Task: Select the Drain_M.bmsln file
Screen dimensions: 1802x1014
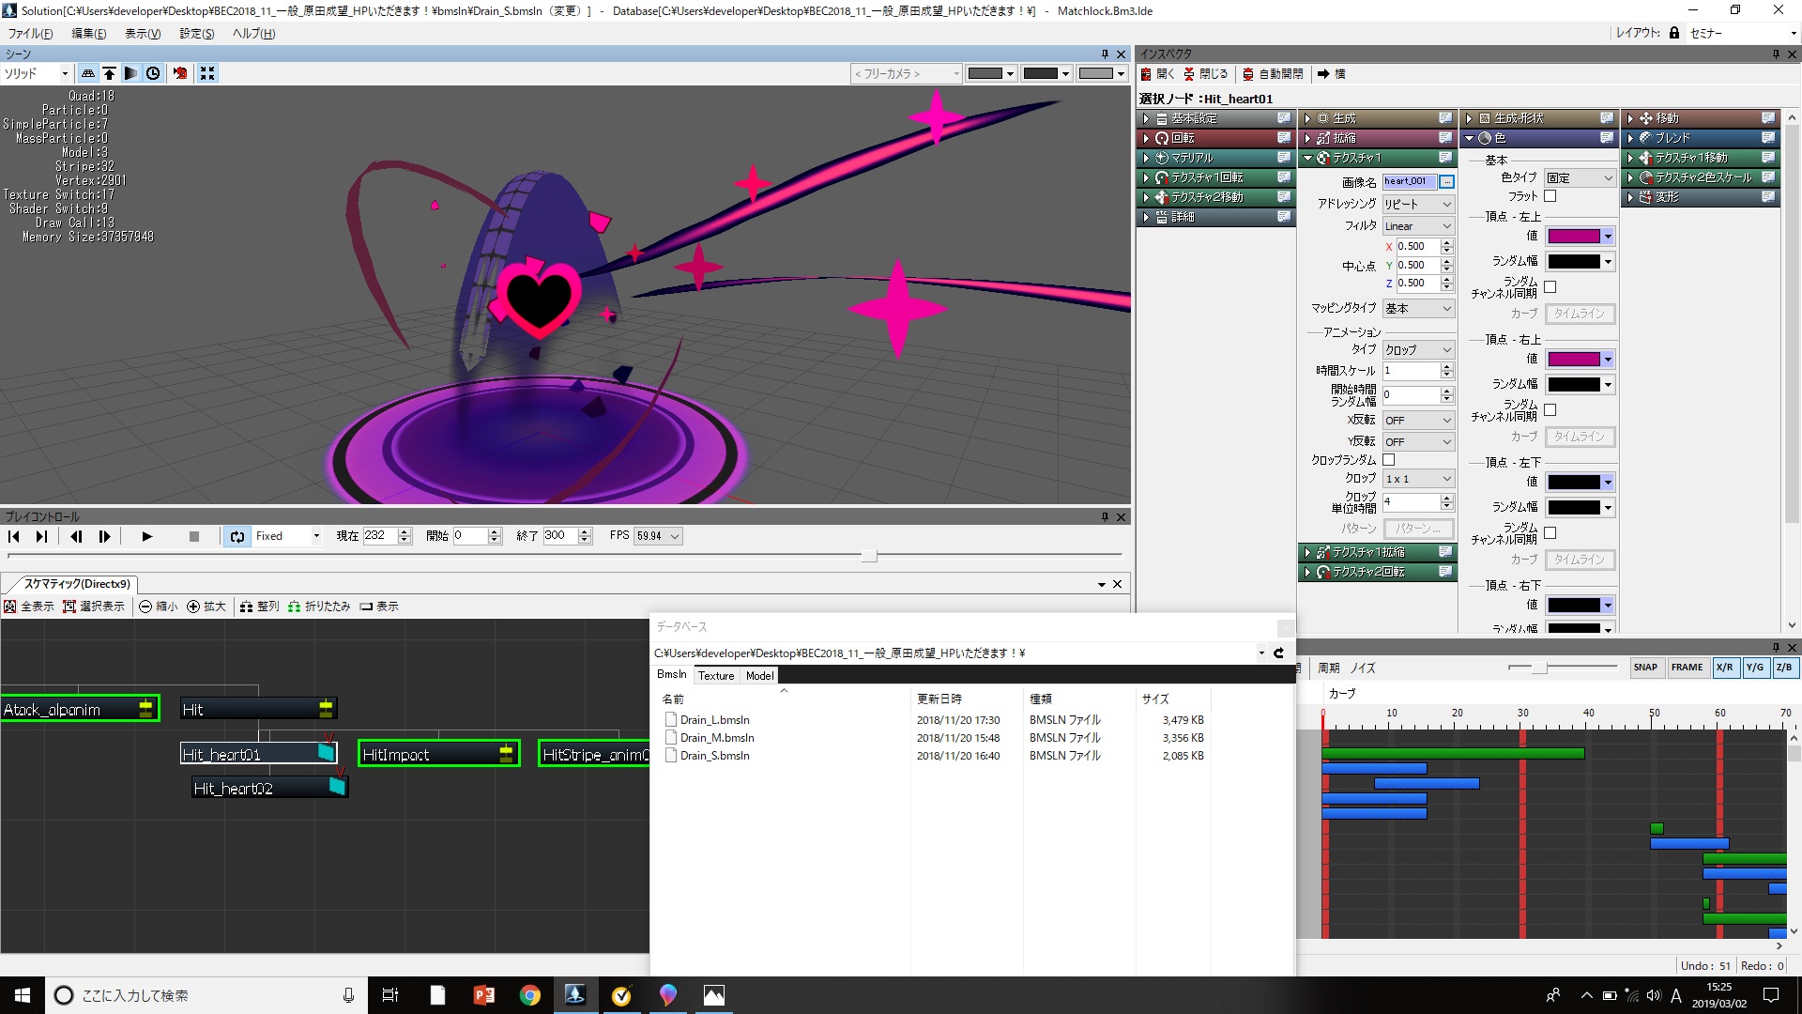Action: 717,738
